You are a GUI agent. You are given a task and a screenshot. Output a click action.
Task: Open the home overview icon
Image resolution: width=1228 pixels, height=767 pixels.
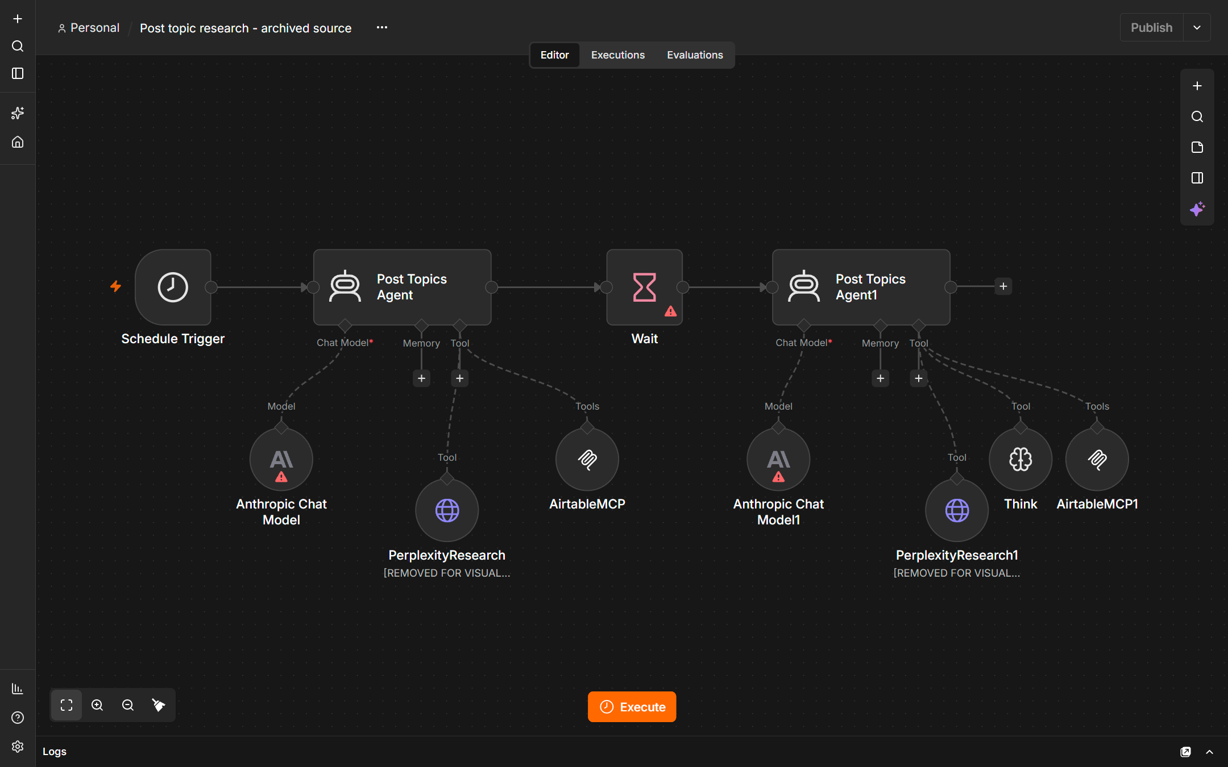18,141
